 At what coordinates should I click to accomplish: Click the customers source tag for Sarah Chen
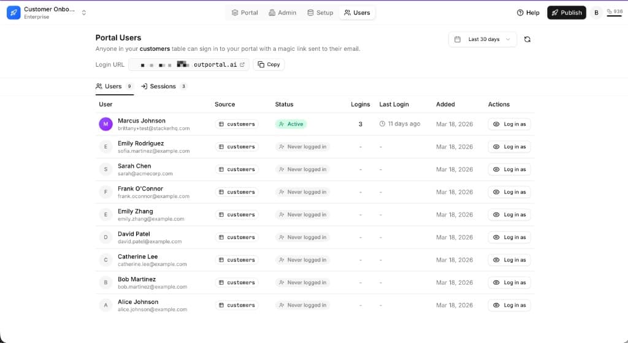pos(237,170)
